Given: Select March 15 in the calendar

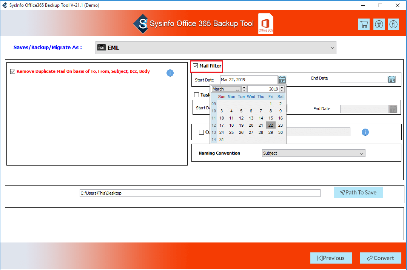Looking at the screenshot, I should [x=270, y=118].
